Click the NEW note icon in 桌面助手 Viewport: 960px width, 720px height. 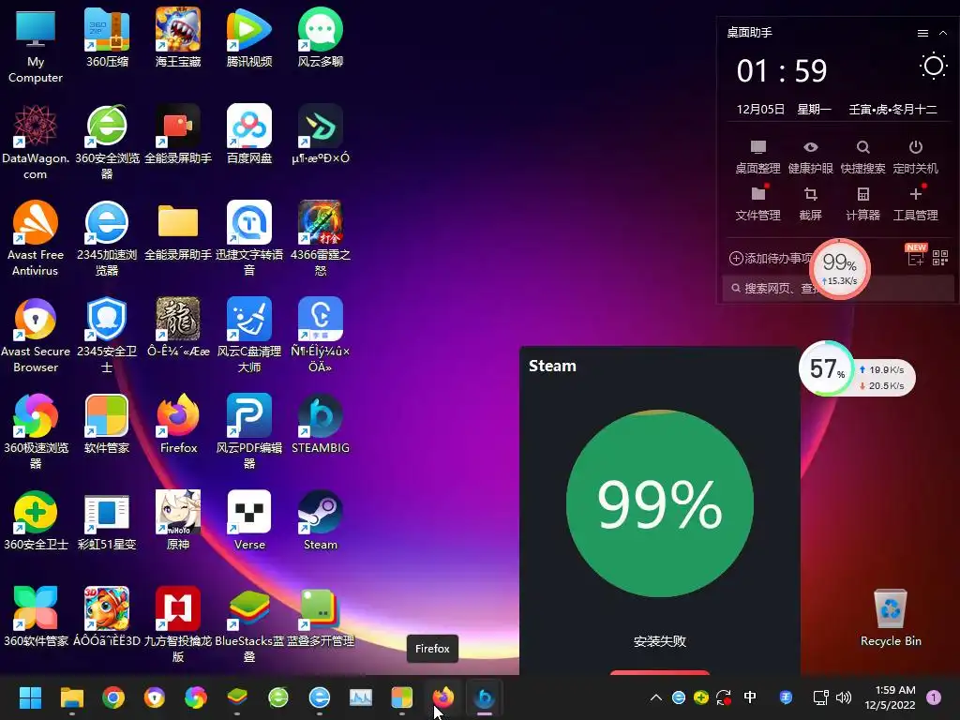(916, 256)
